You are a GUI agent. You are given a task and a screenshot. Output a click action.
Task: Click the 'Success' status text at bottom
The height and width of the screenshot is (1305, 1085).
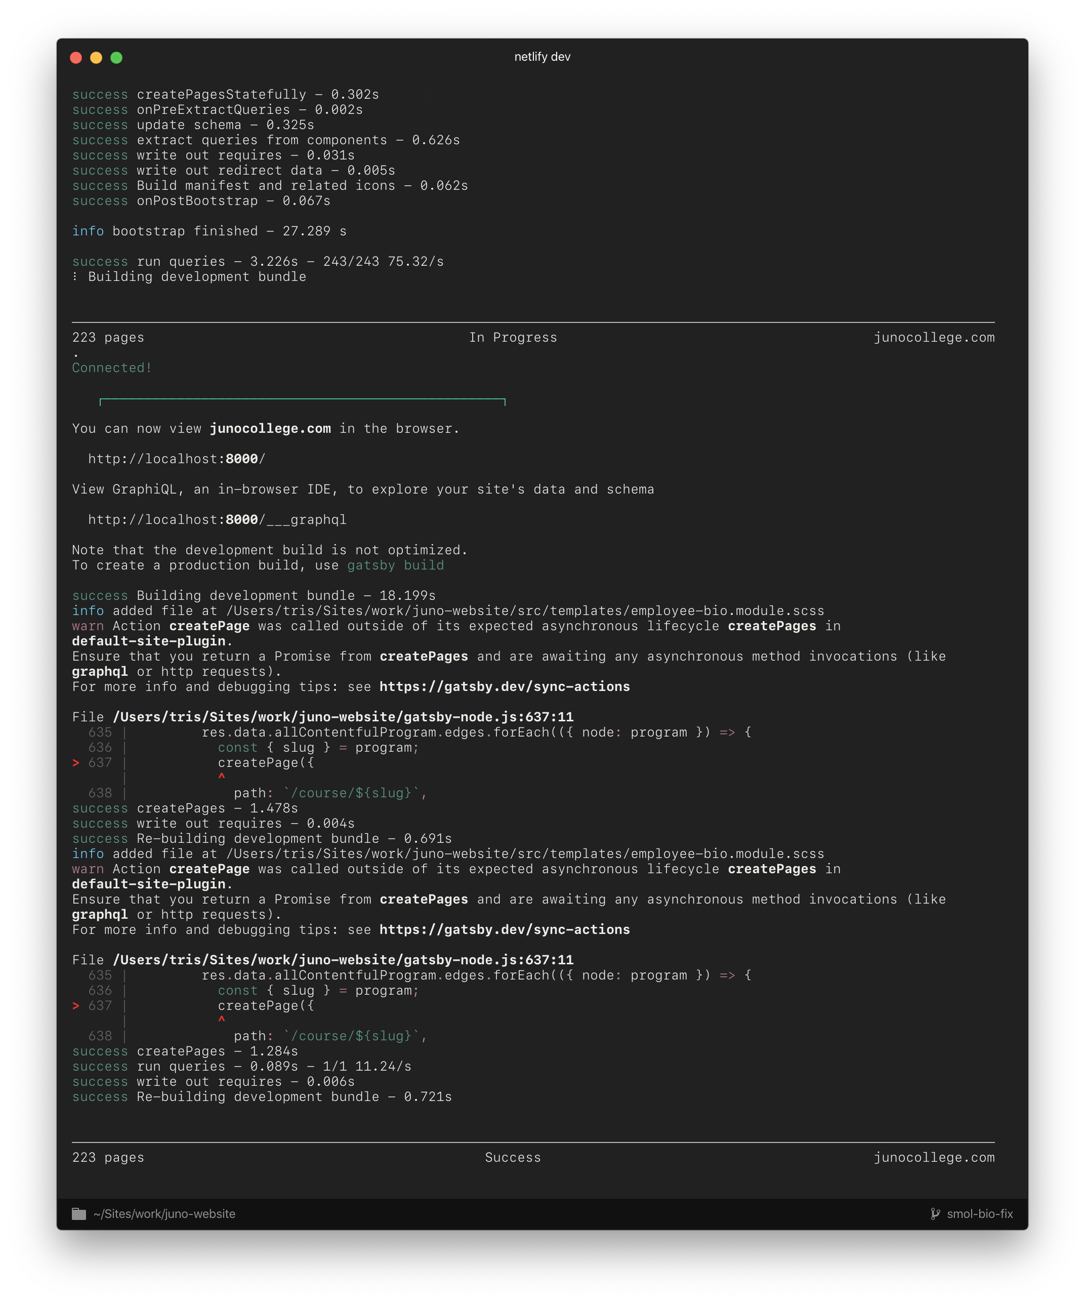pos(513,1157)
